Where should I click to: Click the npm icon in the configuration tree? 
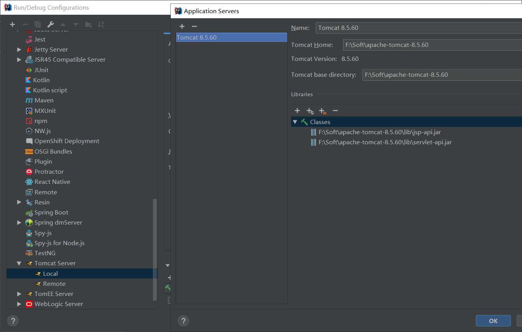[x=29, y=121]
